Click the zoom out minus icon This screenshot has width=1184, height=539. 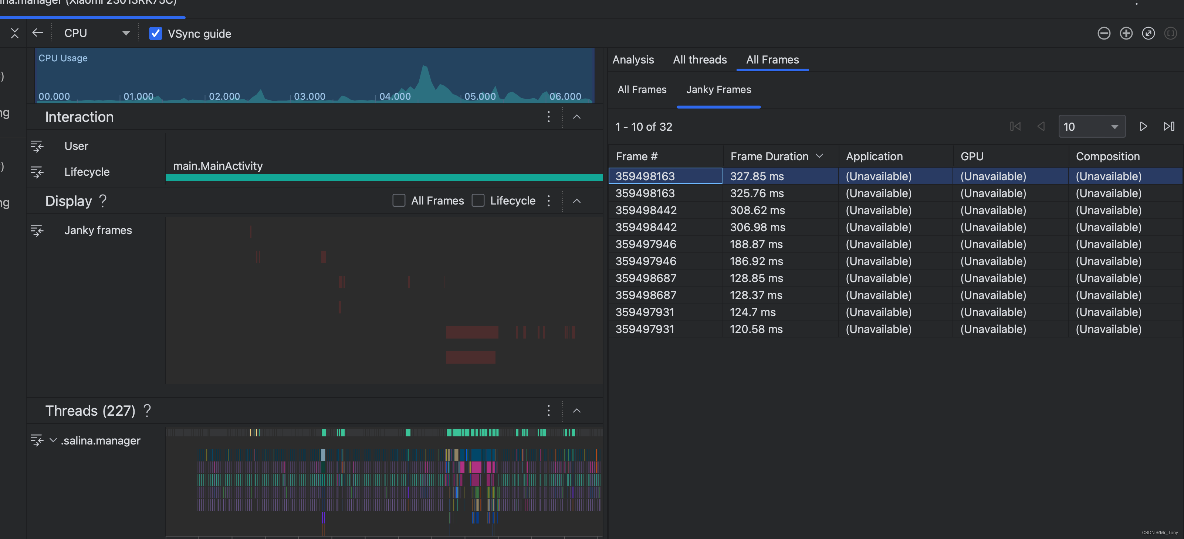coord(1103,34)
